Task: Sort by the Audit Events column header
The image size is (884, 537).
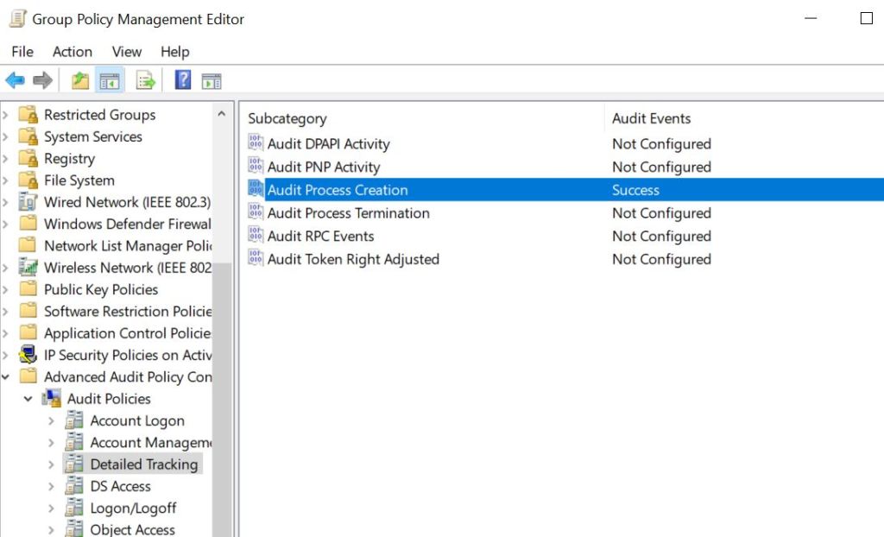Action: click(651, 118)
